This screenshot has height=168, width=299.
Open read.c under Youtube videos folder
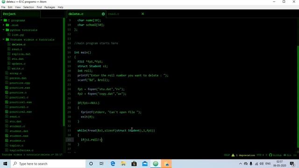click(17, 49)
